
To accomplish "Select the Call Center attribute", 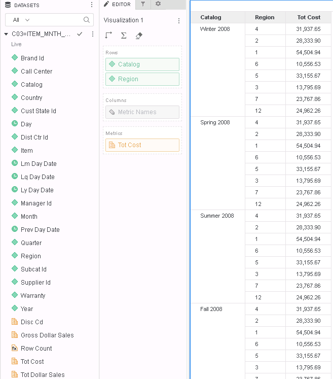I will tap(36, 72).
